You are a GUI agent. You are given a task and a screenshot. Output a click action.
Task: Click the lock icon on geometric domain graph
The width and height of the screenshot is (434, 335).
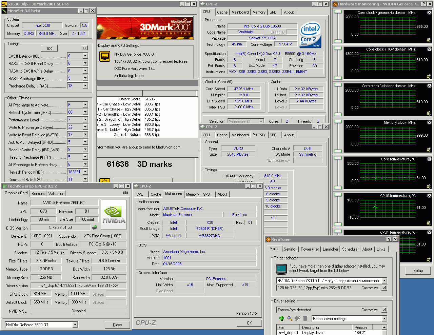[x=429, y=40]
